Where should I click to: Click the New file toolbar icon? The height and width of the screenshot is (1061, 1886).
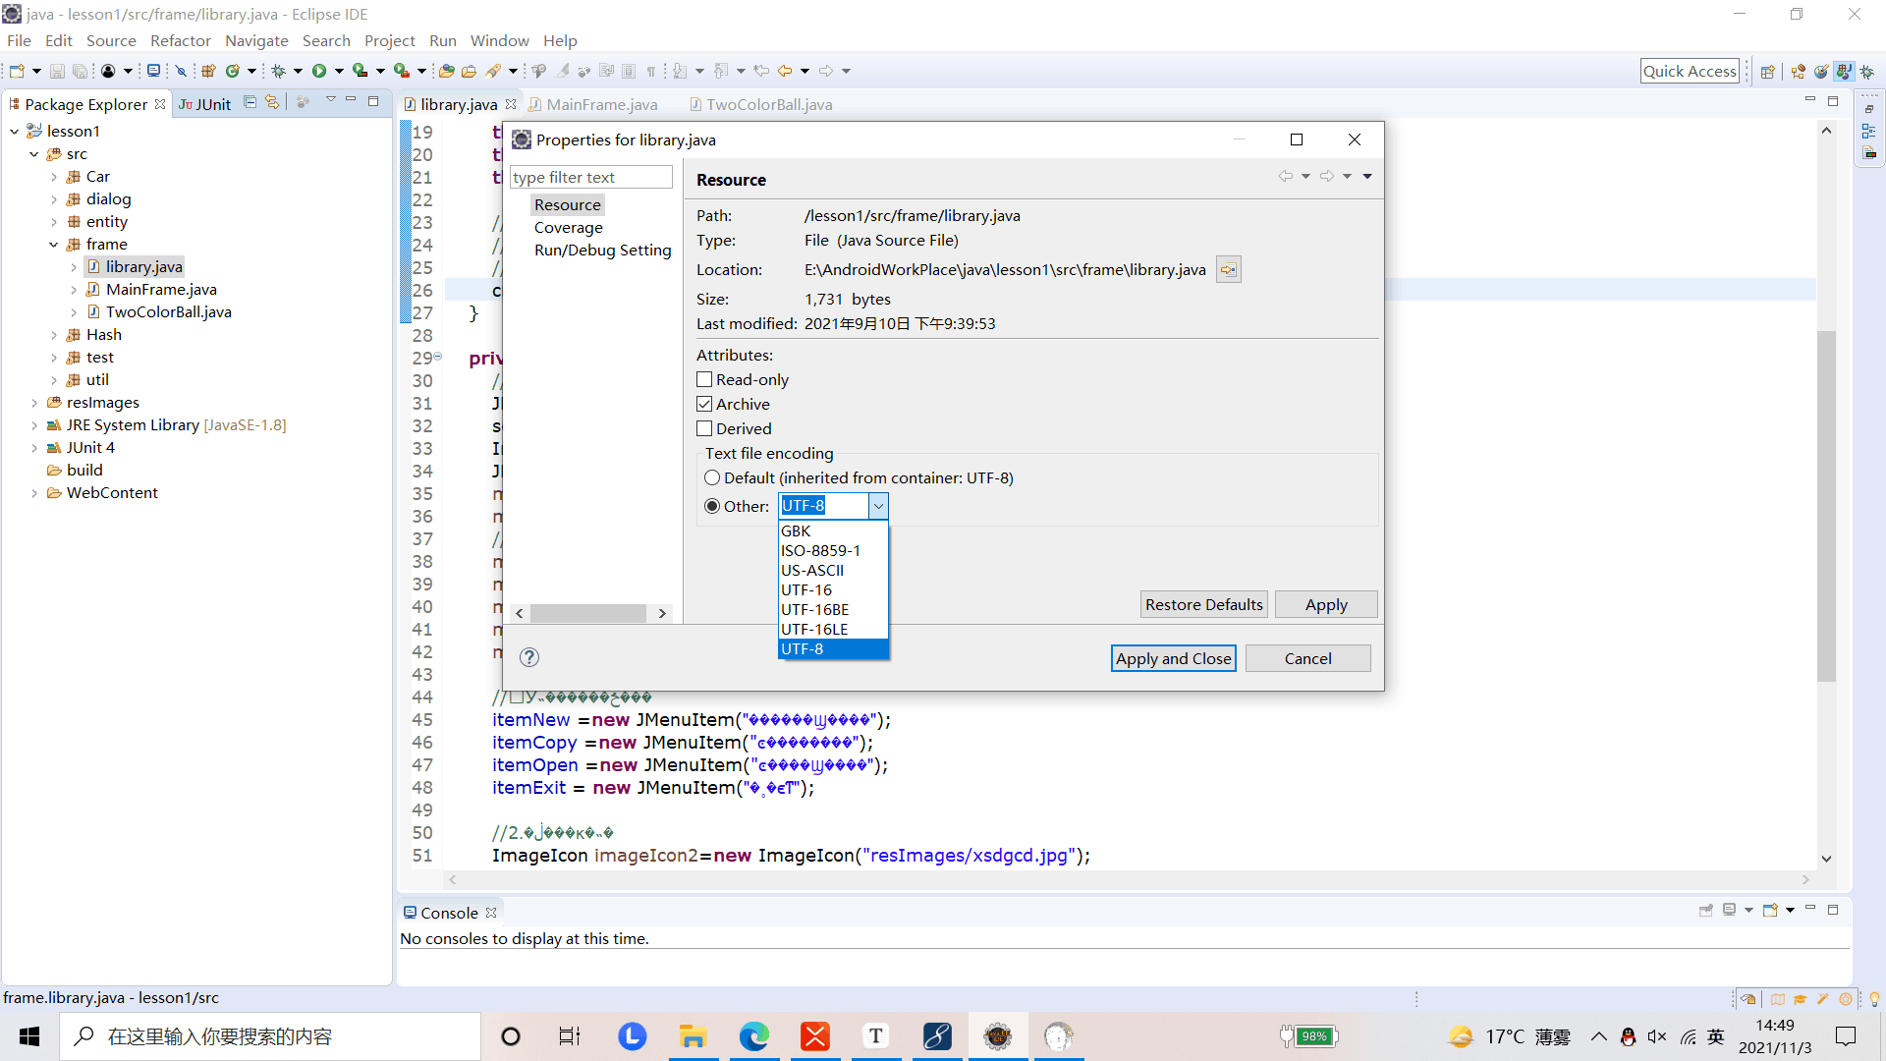click(x=17, y=71)
